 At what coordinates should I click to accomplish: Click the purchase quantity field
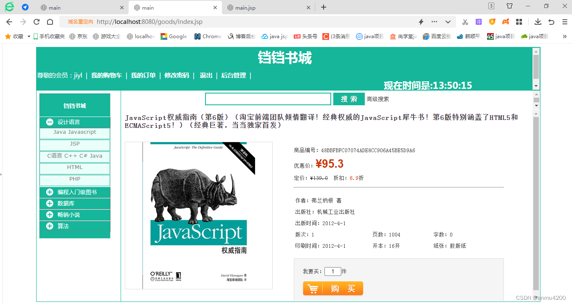[333, 271]
